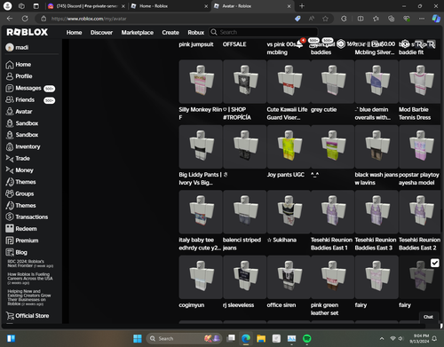
Task: Select black wash jeans w lavins thumbnail
Action: coord(377,146)
